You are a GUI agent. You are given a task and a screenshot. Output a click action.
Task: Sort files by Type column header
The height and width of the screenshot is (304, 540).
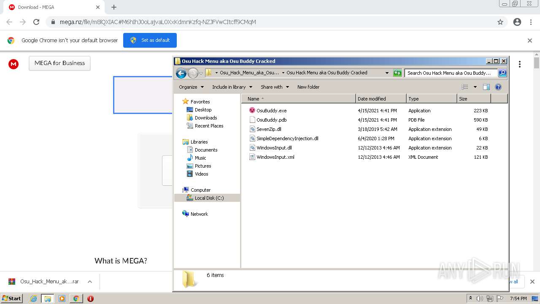coord(432,99)
